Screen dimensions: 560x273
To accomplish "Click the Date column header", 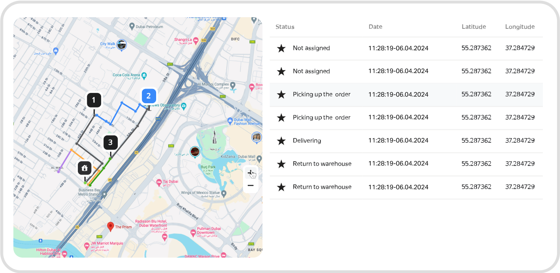I will tap(375, 27).
